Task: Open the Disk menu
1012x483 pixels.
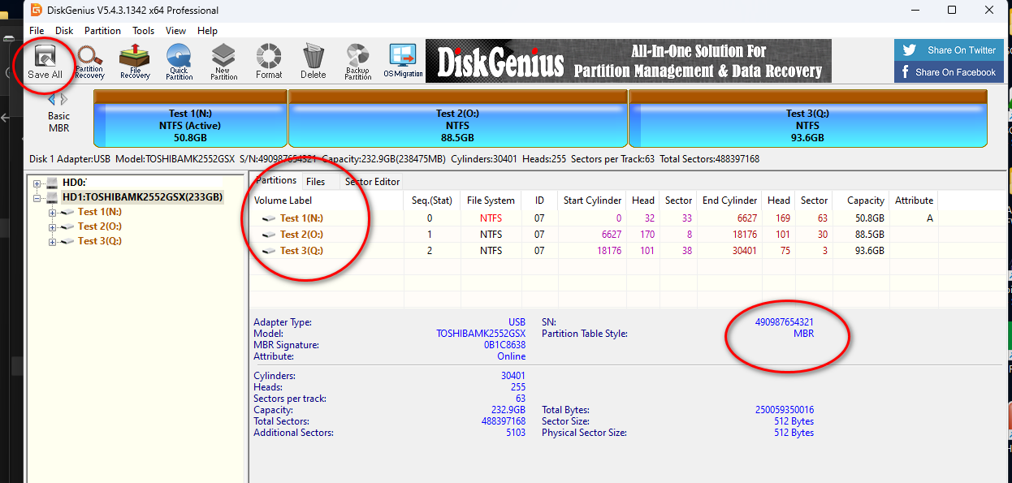Action: click(64, 31)
